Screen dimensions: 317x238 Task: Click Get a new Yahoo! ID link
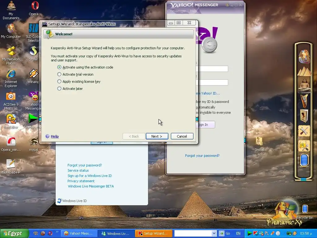pyautogui.click(x=208, y=93)
